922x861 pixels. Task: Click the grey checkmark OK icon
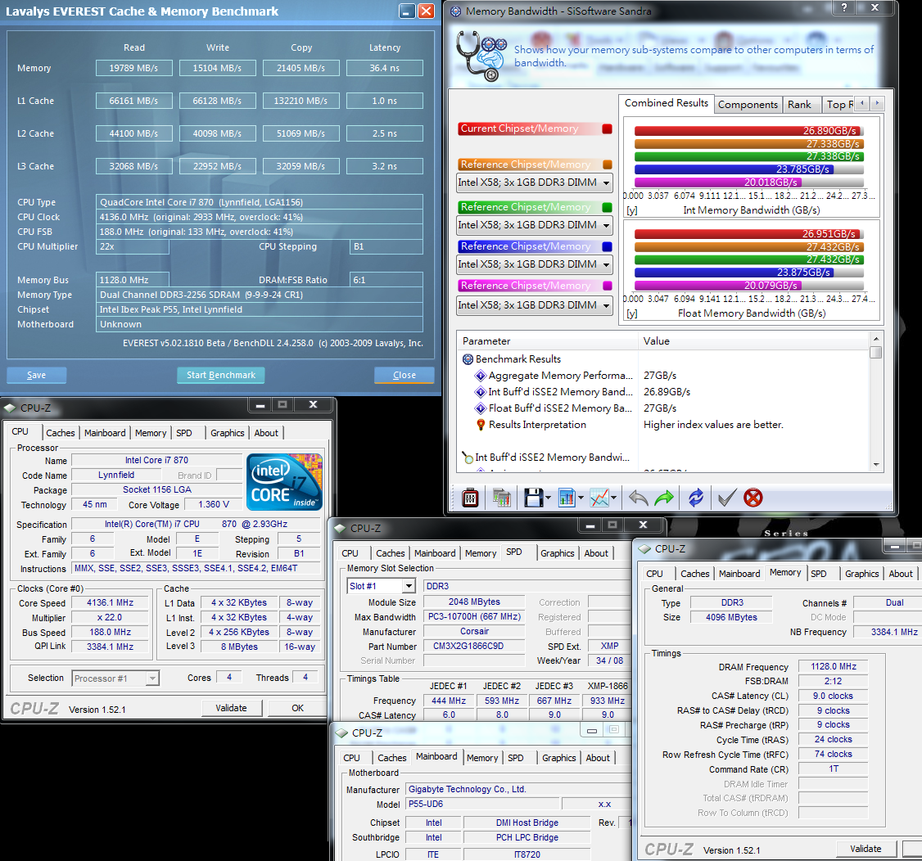pos(725,498)
